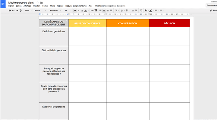The width and height of the screenshot is (217, 120).
Task: Click the redo arrow icon
Action: [17, 10]
